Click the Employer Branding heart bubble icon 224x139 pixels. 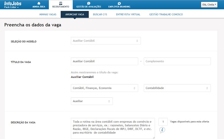(x=119, y=3)
